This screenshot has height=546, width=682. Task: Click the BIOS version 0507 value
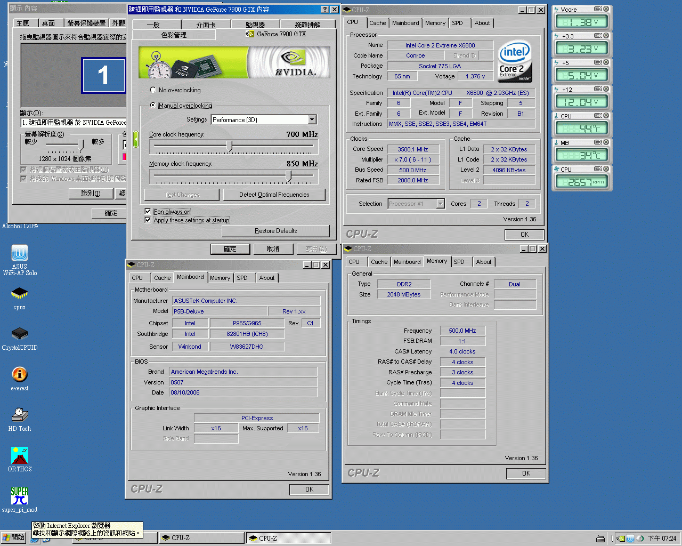(x=243, y=382)
